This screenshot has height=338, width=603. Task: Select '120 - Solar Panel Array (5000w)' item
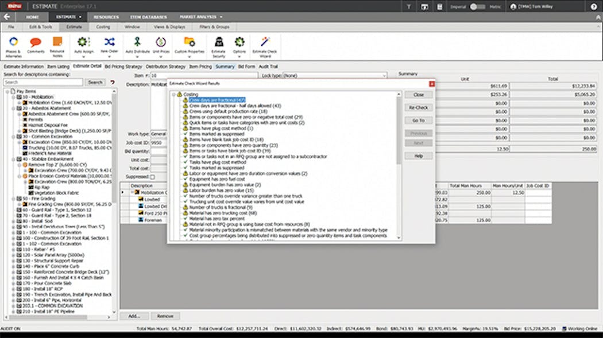pyautogui.click(x=53, y=255)
